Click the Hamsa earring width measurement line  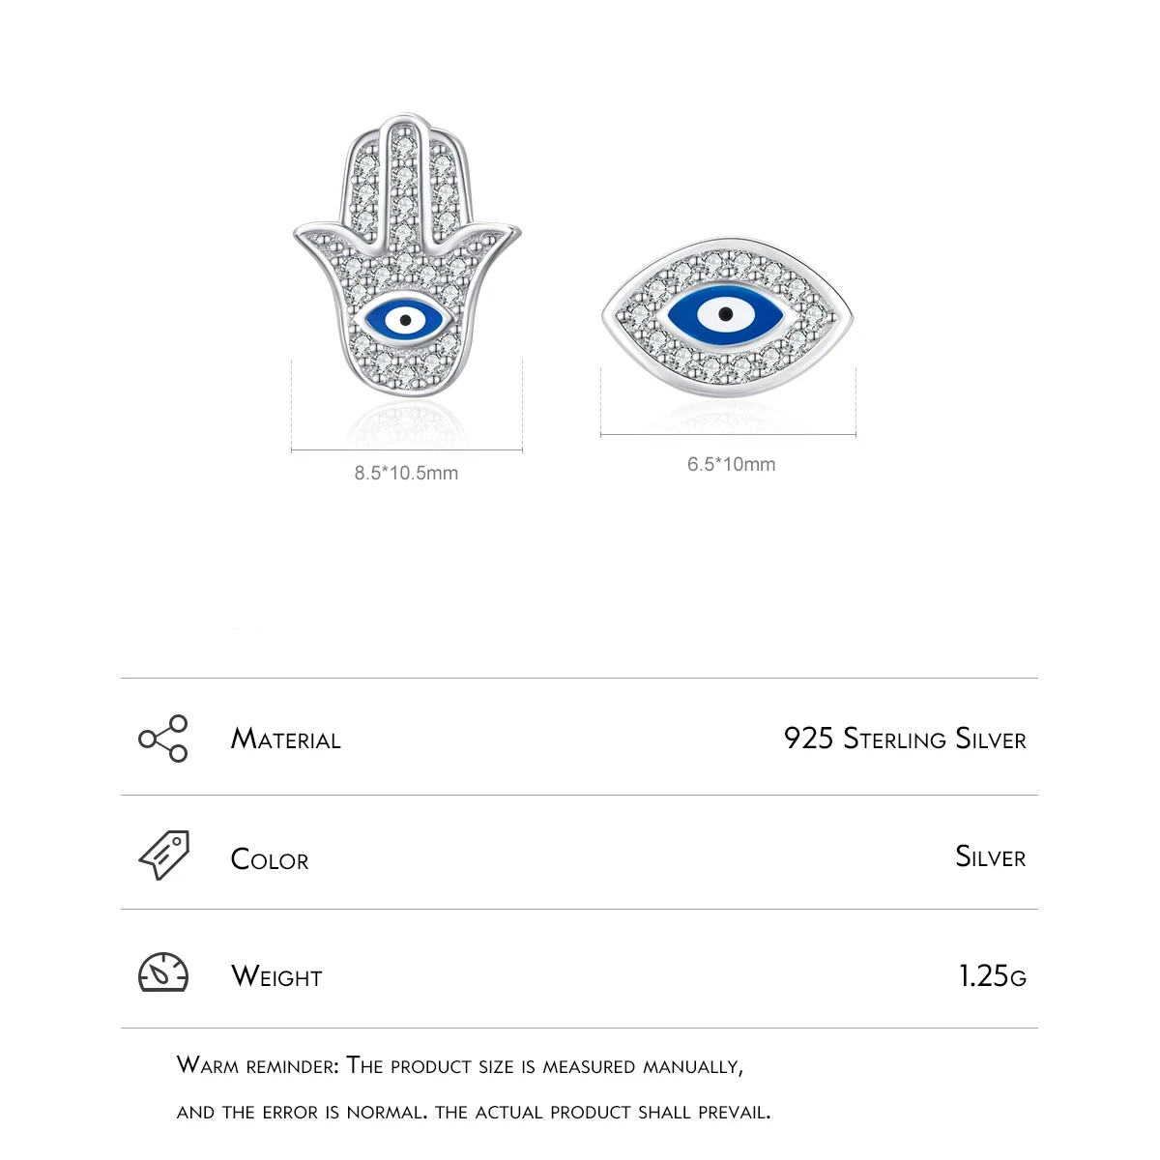407,450
